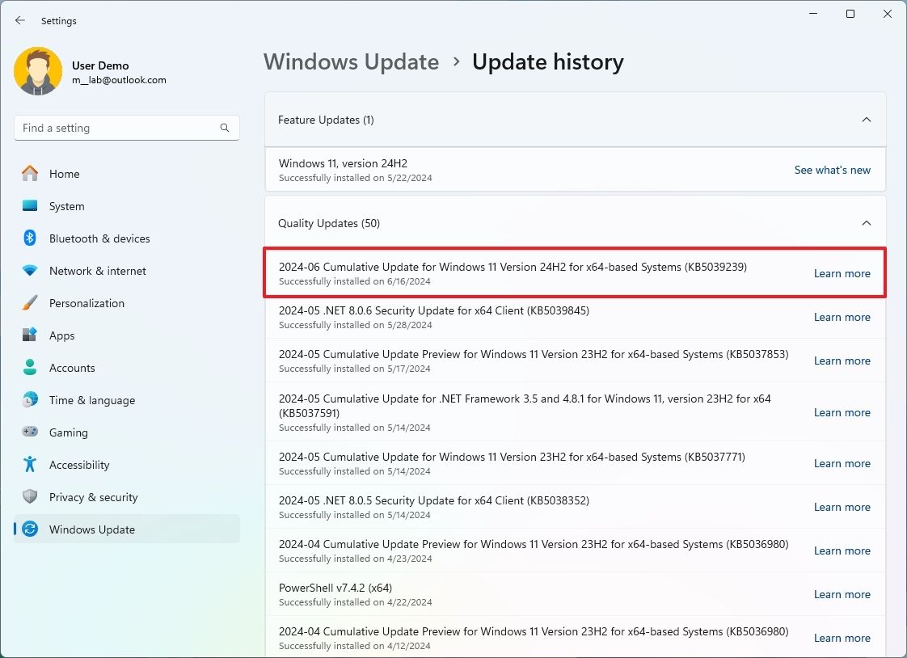Click the back arrow at top left
This screenshot has width=907, height=658.
click(19, 20)
